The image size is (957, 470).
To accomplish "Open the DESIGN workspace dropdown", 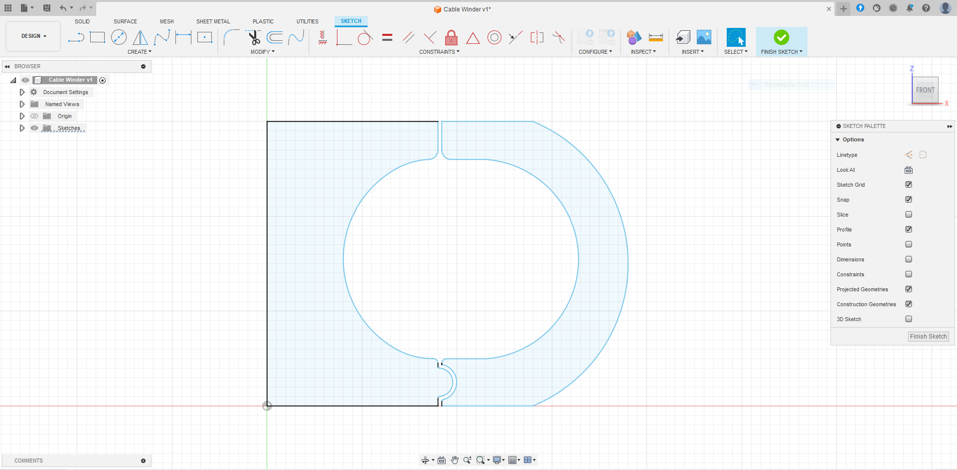I will click(33, 36).
